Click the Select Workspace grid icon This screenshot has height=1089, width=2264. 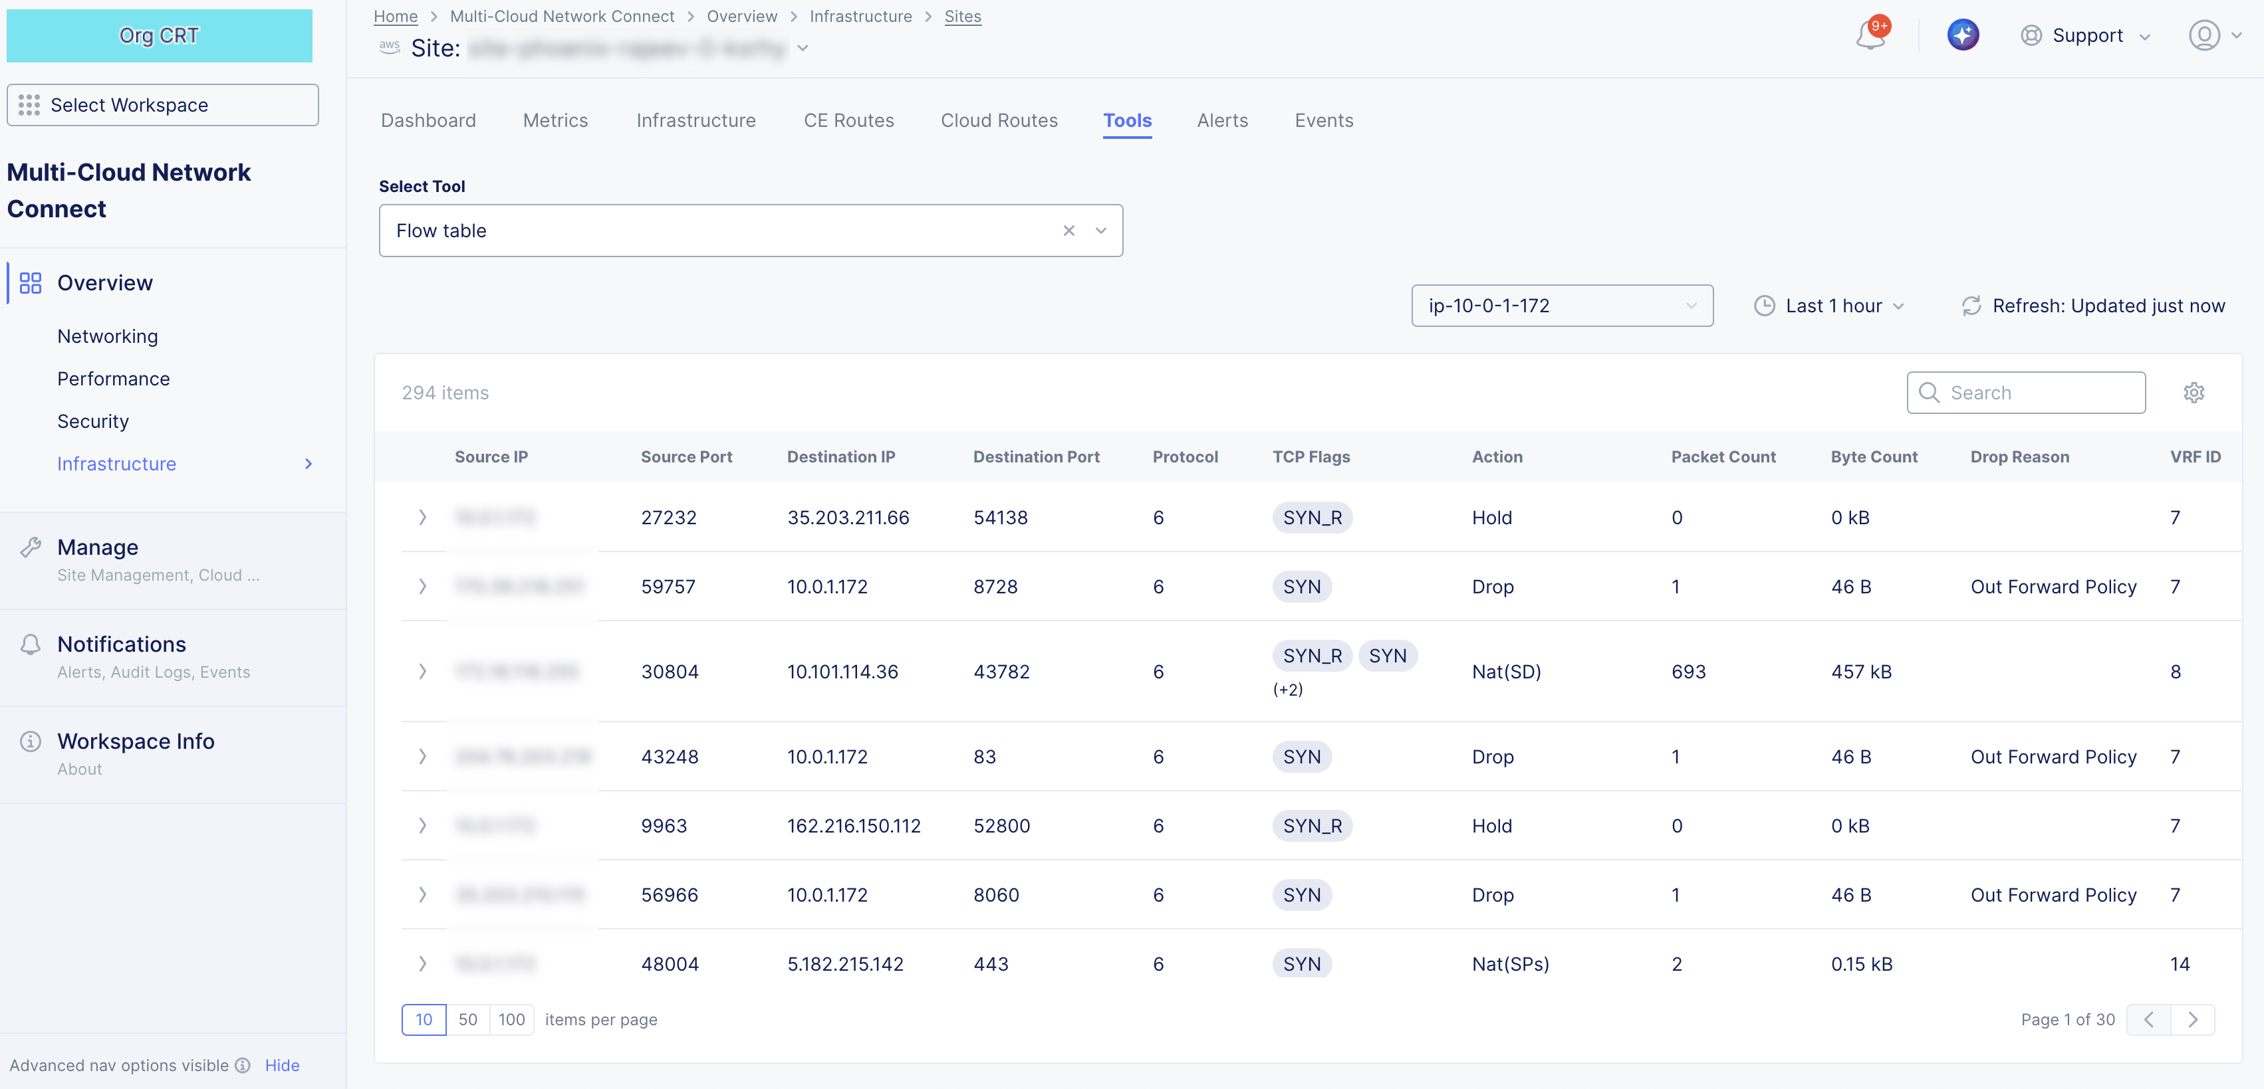[29, 106]
